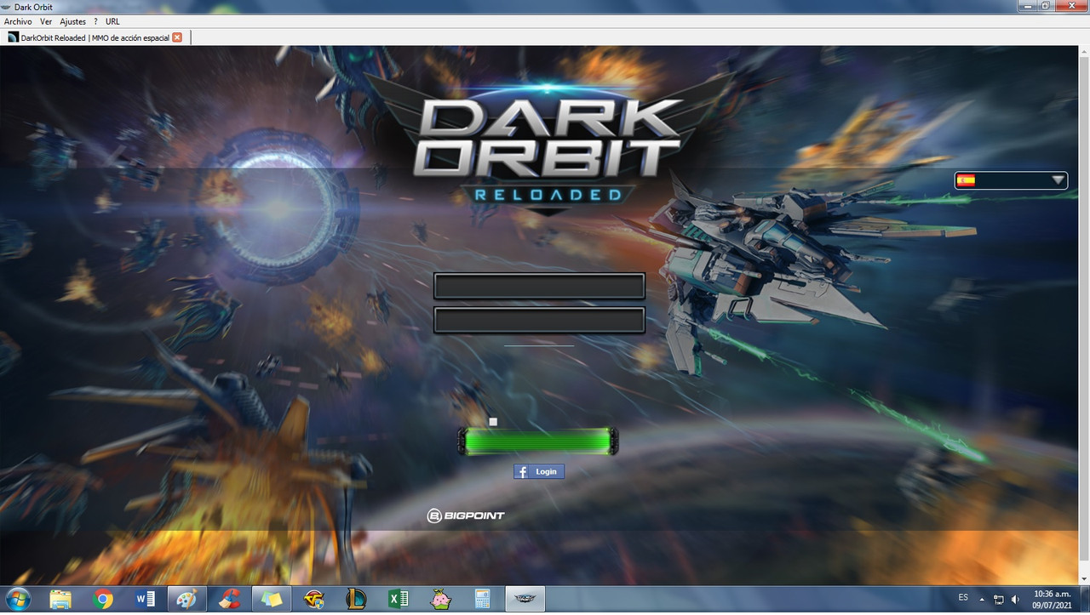Viewport: 1090px width, 615px height.
Task: Open the Archivo menu
Action: (x=18, y=21)
